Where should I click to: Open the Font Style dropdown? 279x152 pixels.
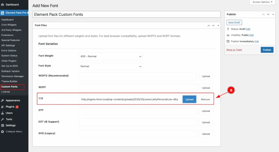[x=111, y=66]
